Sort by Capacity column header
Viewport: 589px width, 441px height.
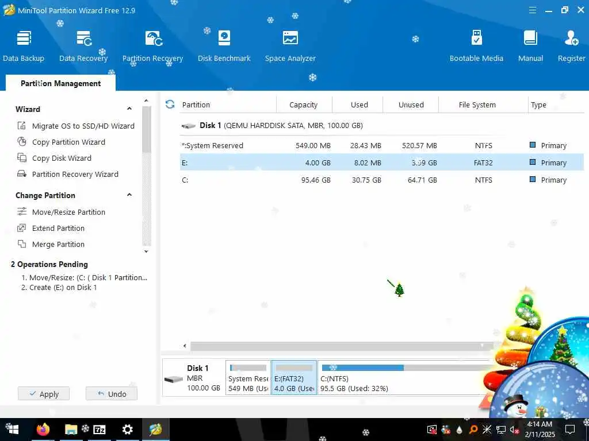[x=304, y=105]
